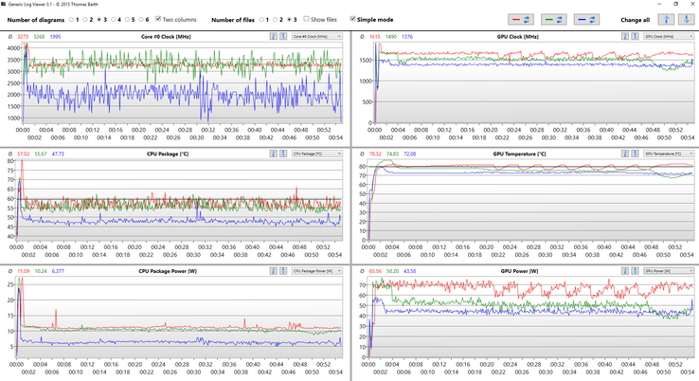Click green GPU power average 50.20
Viewport: 699px width, 381px height.
393,271
